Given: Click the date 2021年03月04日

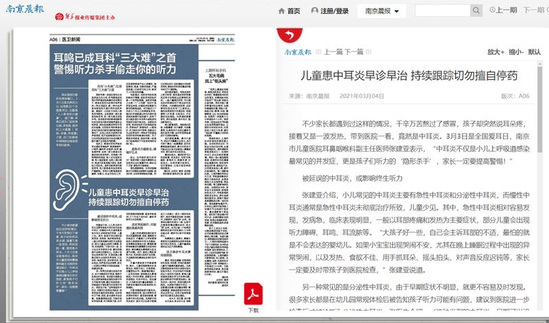Looking at the screenshot, I should [x=362, y=96].
